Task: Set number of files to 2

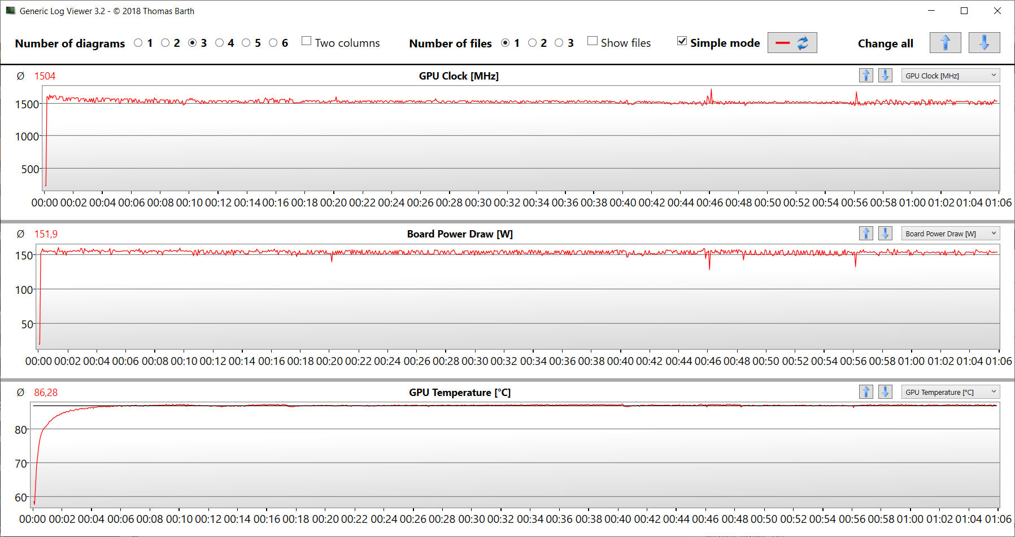Action: (x=532, y=43)
